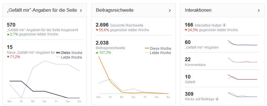Click red down triangle next to 24,5%
This screenshot has width=267, height=106.
coord(186,30)
